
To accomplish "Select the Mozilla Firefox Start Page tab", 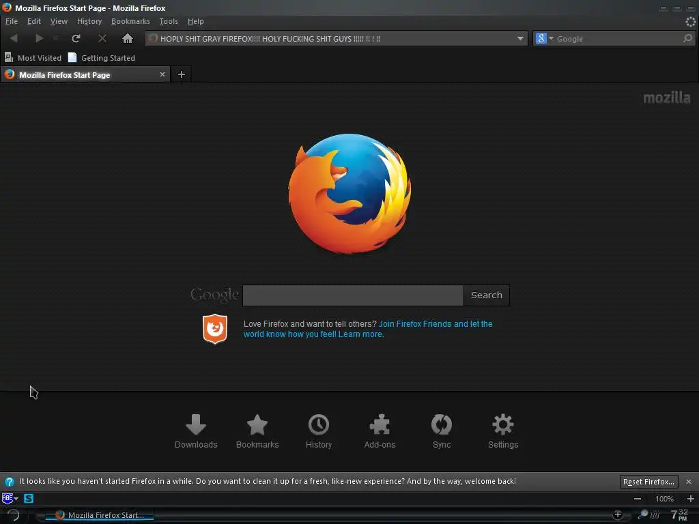I will tap(85, 75).
